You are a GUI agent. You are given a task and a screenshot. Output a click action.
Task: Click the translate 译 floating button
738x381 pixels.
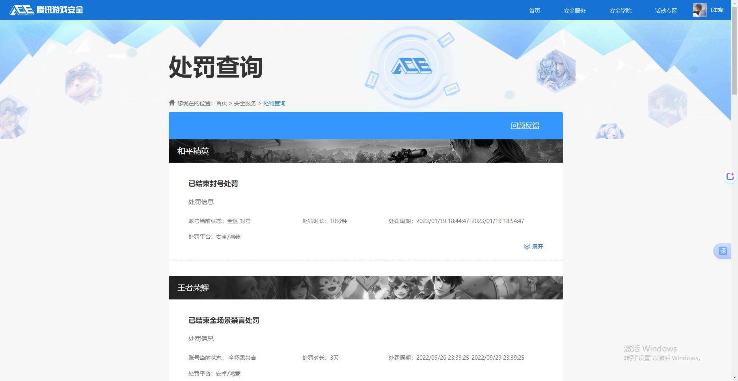723,251
